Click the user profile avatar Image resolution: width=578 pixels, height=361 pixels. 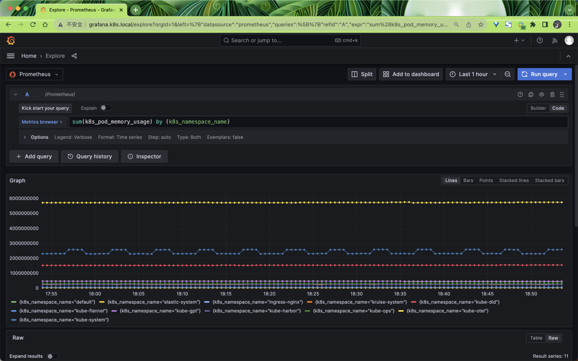tap(569, 40)
